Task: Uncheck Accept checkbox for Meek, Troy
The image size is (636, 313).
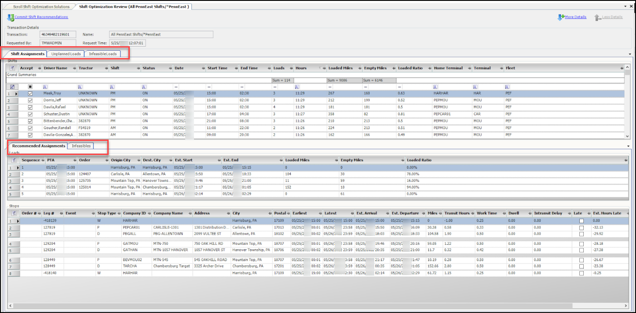Action: point(30,94)
